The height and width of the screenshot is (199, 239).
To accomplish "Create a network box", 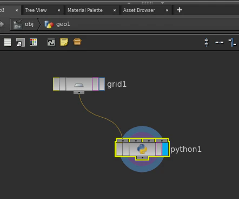I will pyautogui.click(x=51, y=42).
